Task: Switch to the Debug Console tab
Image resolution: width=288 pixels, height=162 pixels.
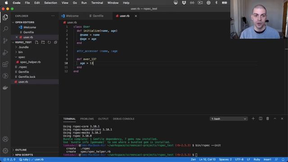Action: [124, 119]
